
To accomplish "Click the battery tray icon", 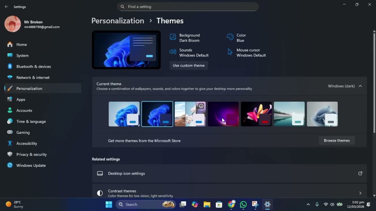I will pos(340,204).
